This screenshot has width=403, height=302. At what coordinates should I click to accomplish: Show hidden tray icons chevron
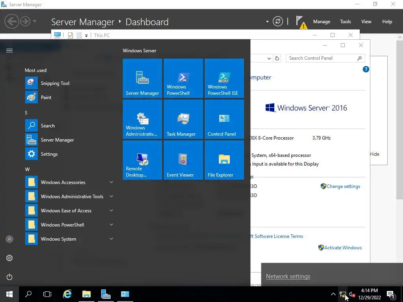[x=333, y=294]
